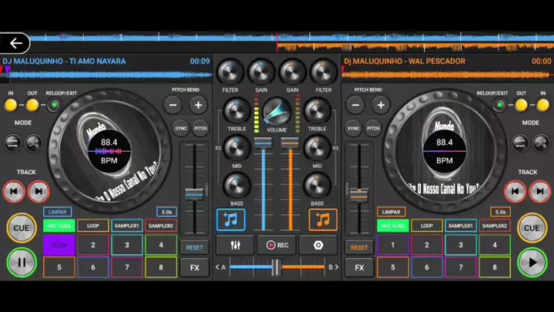Toggle repeat mode on right deck
Screen dimensions: 554x312
(x=520, y=143)
